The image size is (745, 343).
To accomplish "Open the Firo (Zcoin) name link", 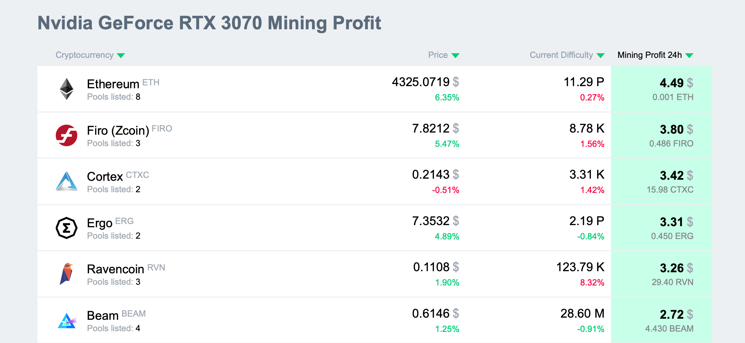I will pyautogui.click(x=118, y=131).
